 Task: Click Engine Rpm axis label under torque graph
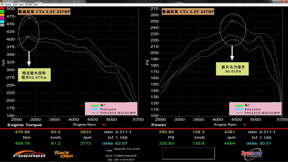[84, 125]
